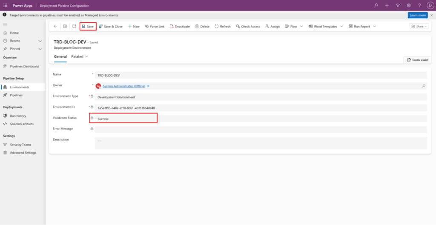
Task: Expand the Run Report dropdown arrow
Action: coord(375,26)
